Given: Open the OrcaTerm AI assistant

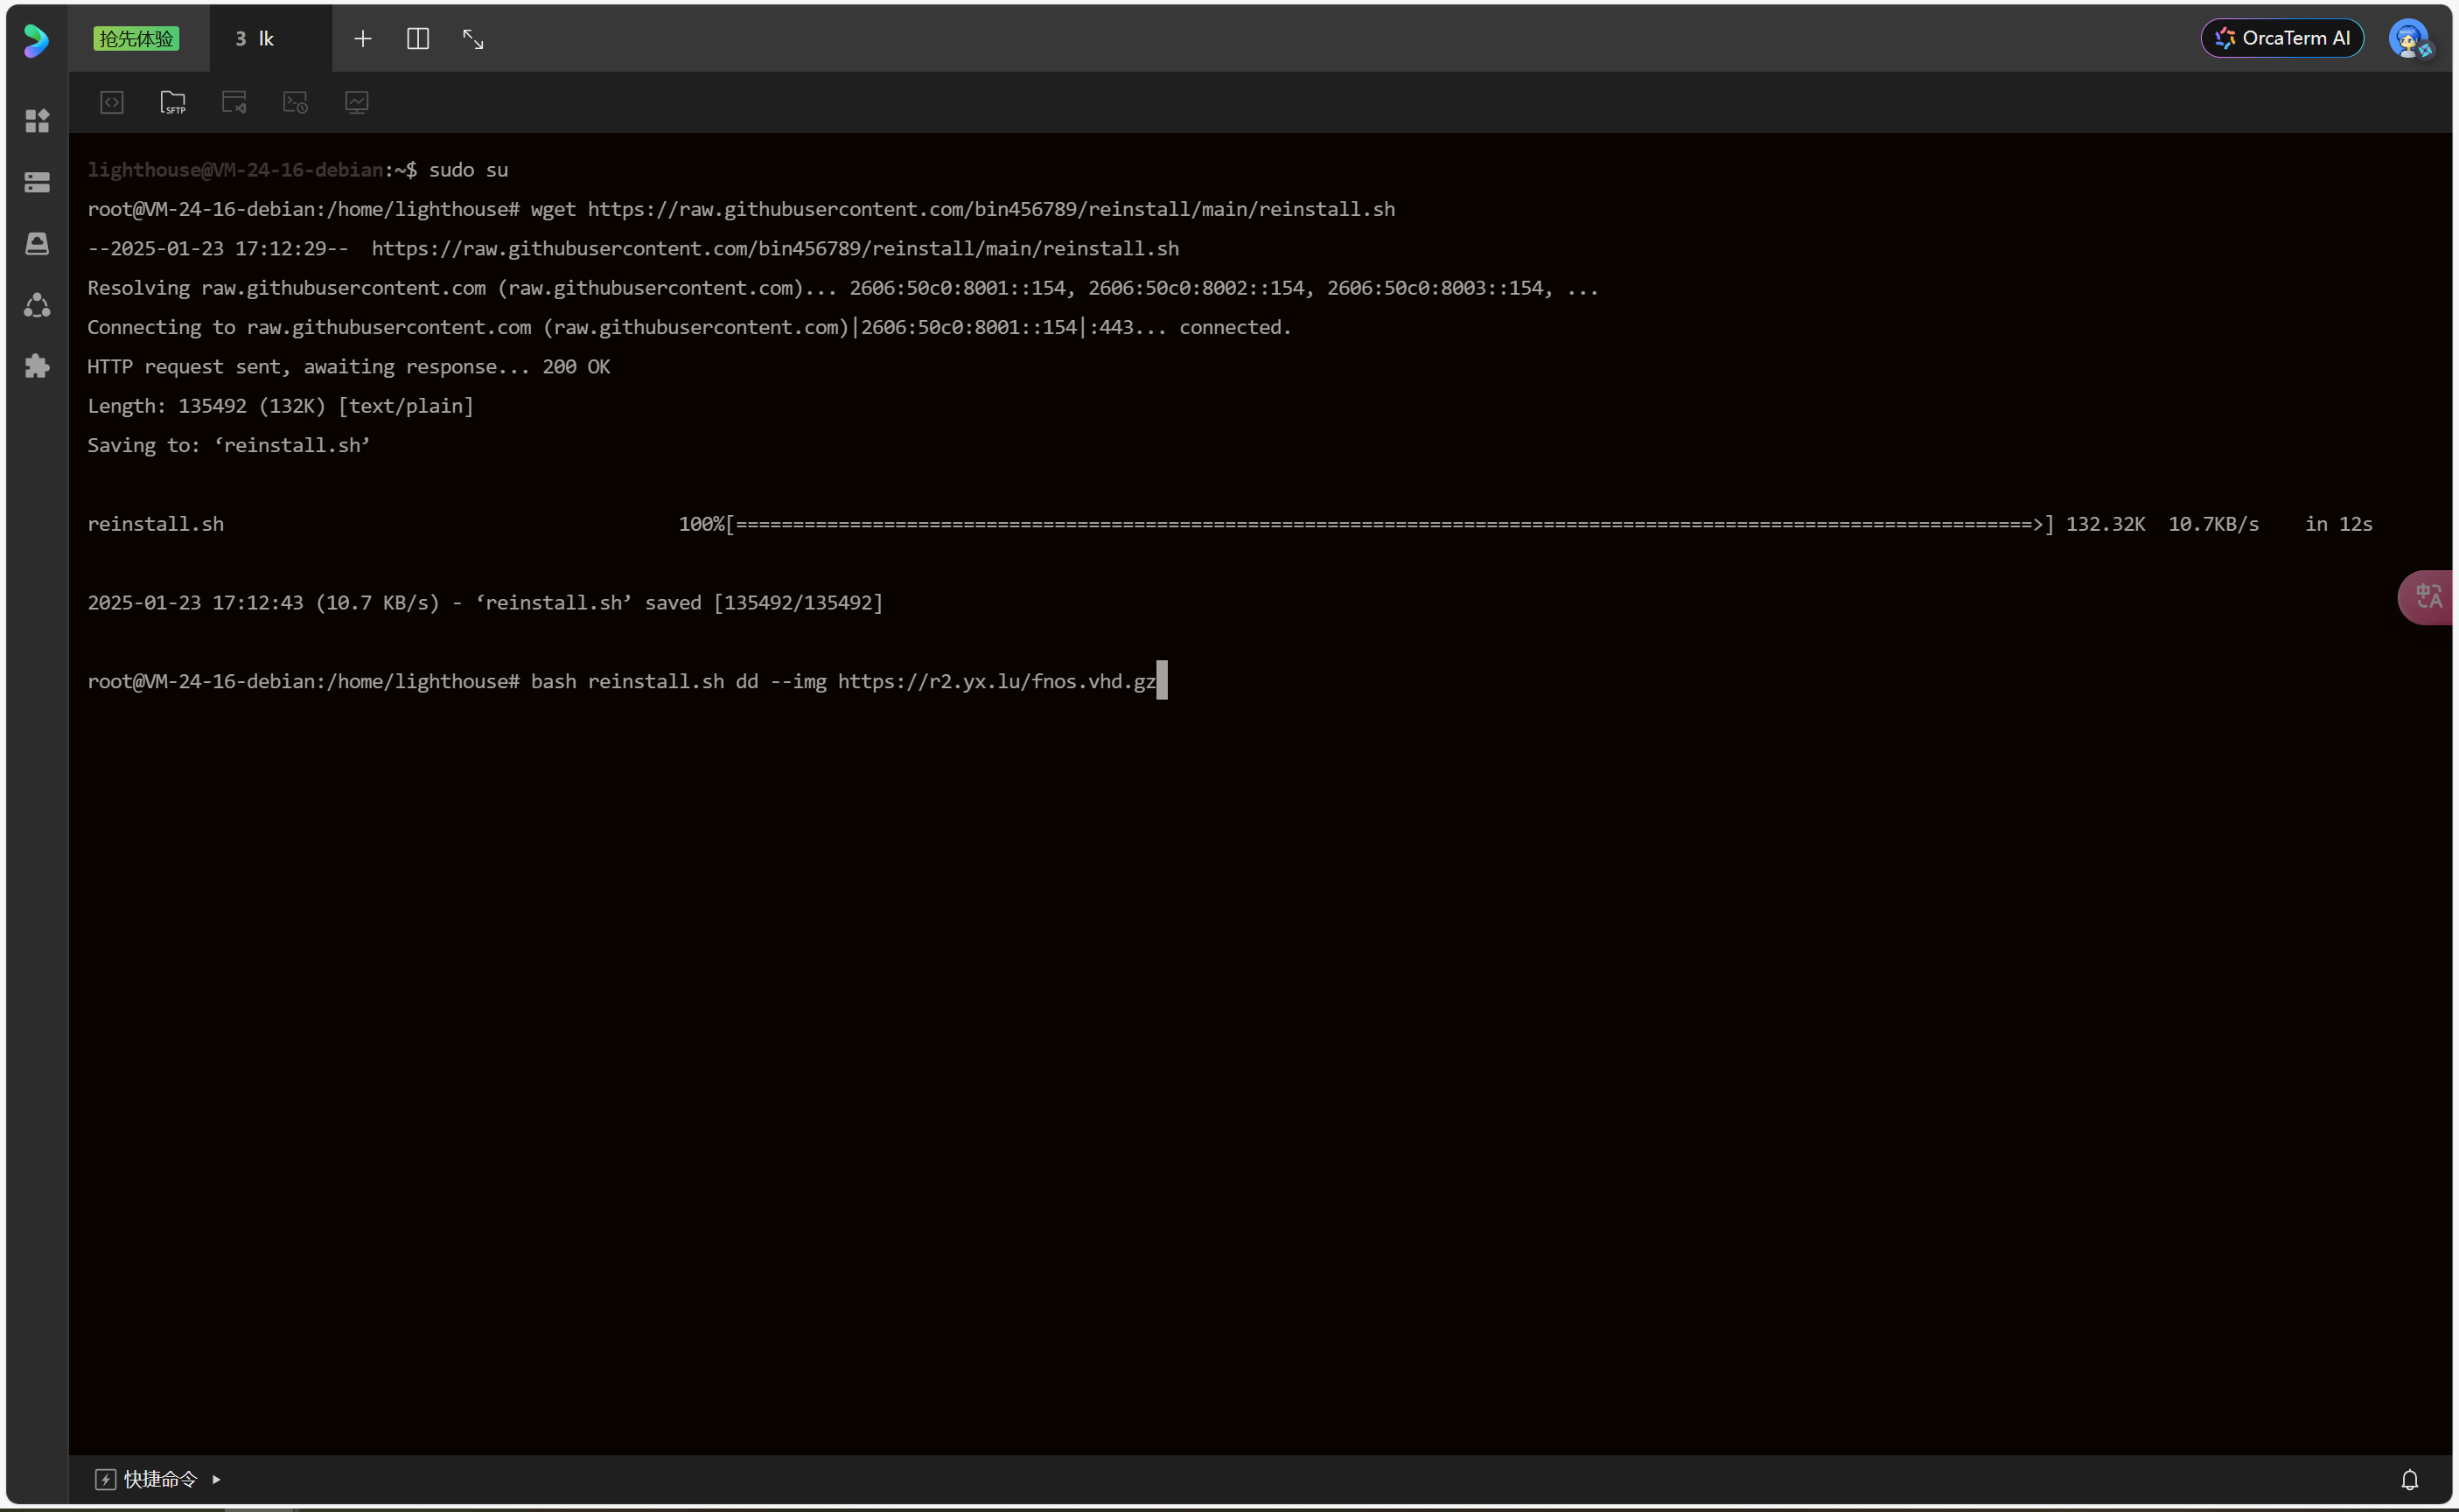Looking at the screenshot, I should [x=2282, y=39].
